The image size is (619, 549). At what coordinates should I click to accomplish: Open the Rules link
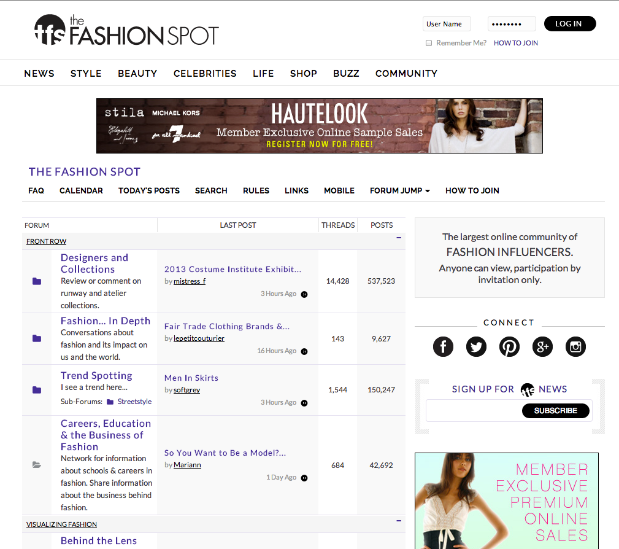(256, 190)
